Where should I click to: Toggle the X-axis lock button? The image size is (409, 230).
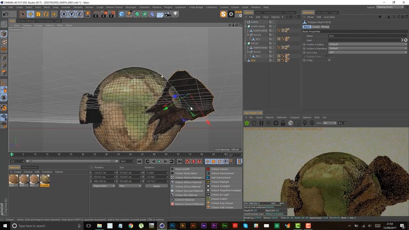(64, 14)
